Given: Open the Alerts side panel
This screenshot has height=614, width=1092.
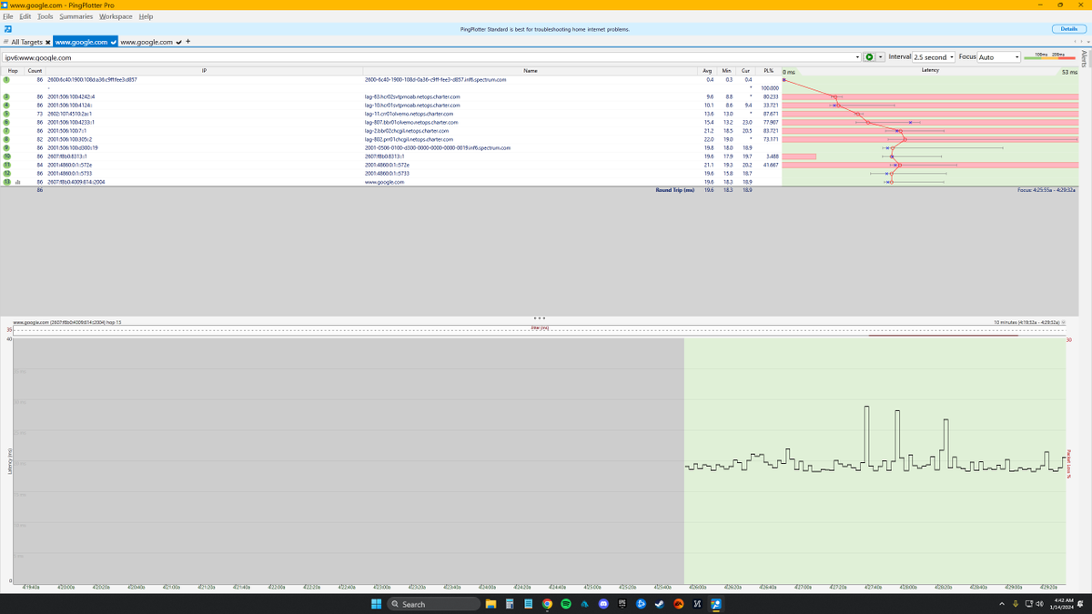Looking at the screenshot, I should [1085, 57].
